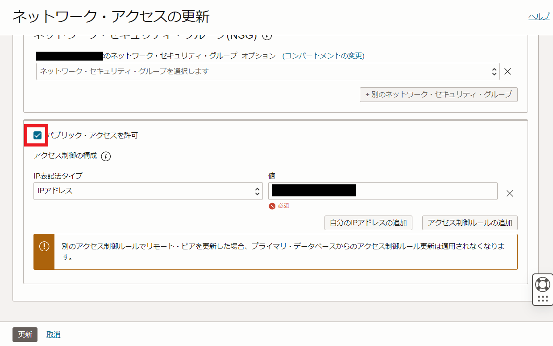Remove the access control rule

tap(509, 193)
